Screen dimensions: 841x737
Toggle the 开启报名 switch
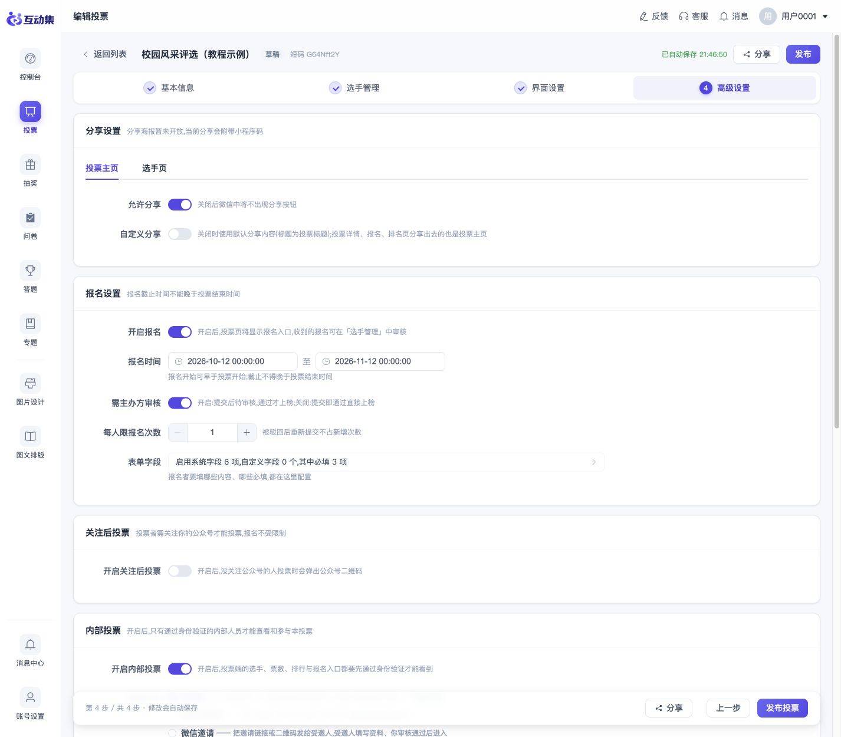180,332
